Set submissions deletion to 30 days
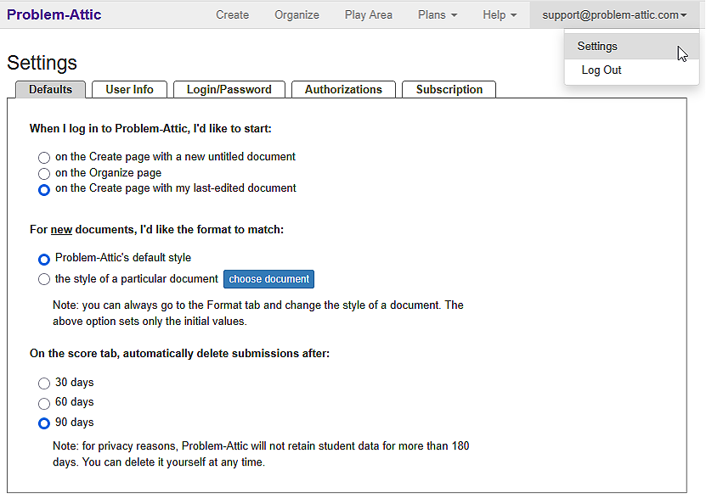706x498 pixels. 44,383
